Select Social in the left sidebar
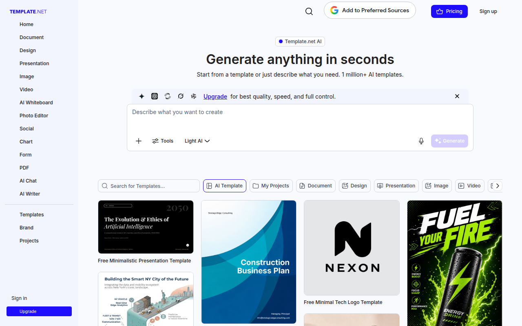This screenshot has width=522, height=326. (x=27, y=129)
